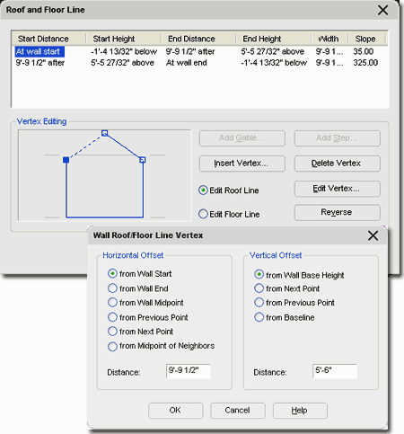Select the filled start vertex in roof preview
This screenshot has width=404, height=434.
66,160
